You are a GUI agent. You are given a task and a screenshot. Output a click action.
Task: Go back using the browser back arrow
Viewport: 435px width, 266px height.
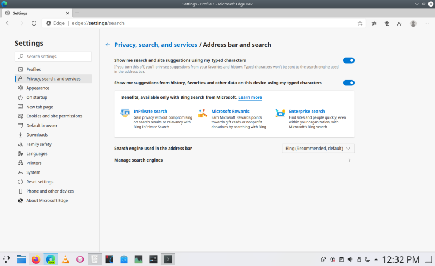point(8,23)
